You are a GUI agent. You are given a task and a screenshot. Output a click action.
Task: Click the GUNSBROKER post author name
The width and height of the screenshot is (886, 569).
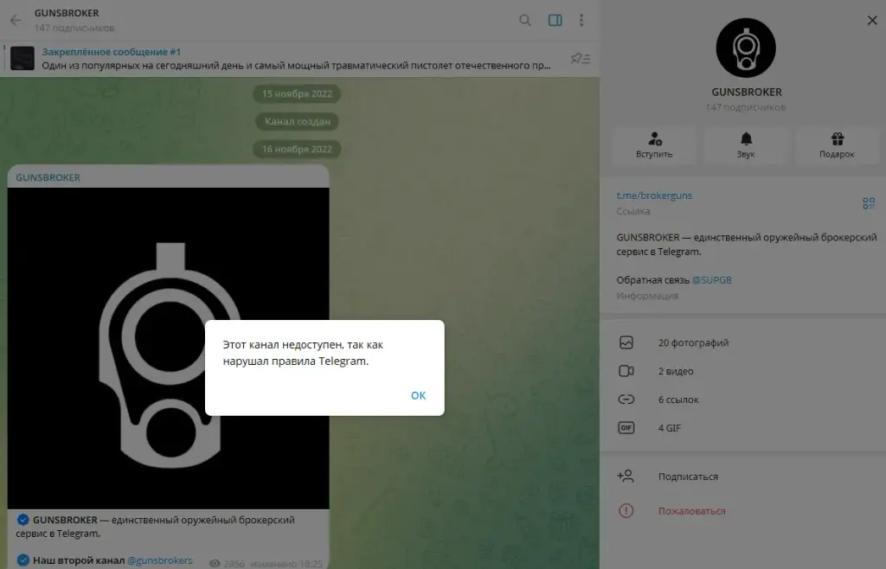coord(48,177)
